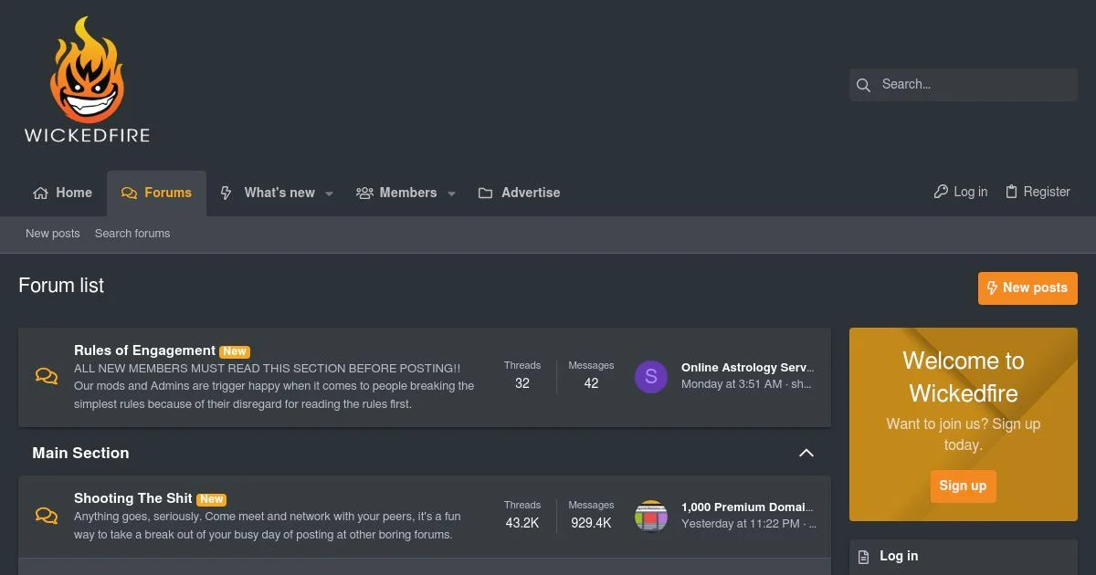Open the Advertise tab
The width and height of the screenshot is (1096, 575).
pyautogui.click(x=520, y=193)
